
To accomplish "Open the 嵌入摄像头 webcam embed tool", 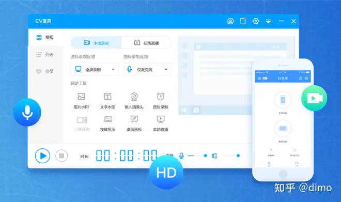I will point(134,101).
